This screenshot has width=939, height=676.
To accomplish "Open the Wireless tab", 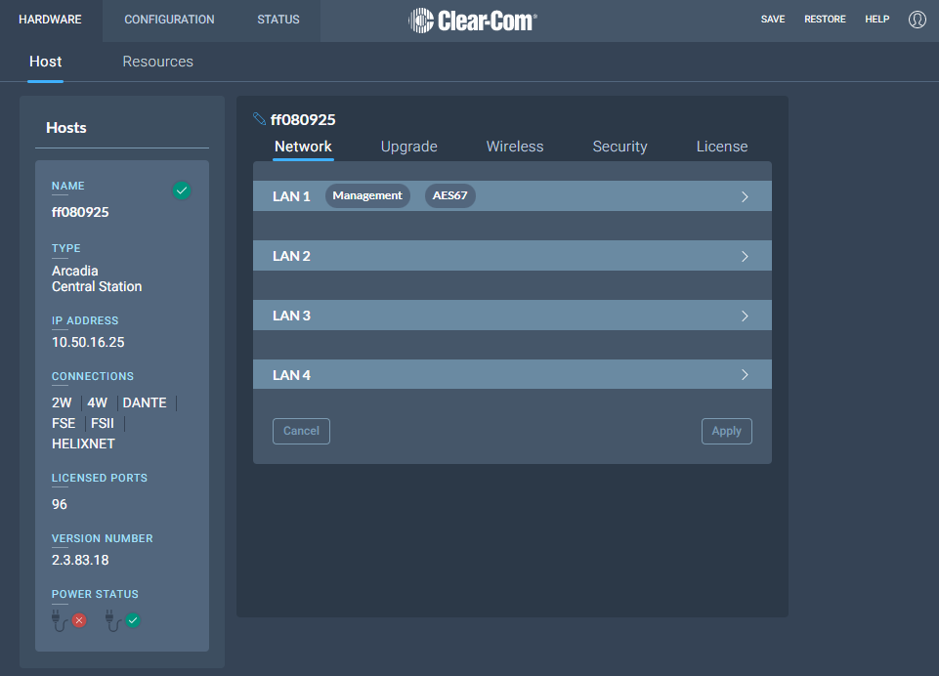I will (x=515, y=147).
